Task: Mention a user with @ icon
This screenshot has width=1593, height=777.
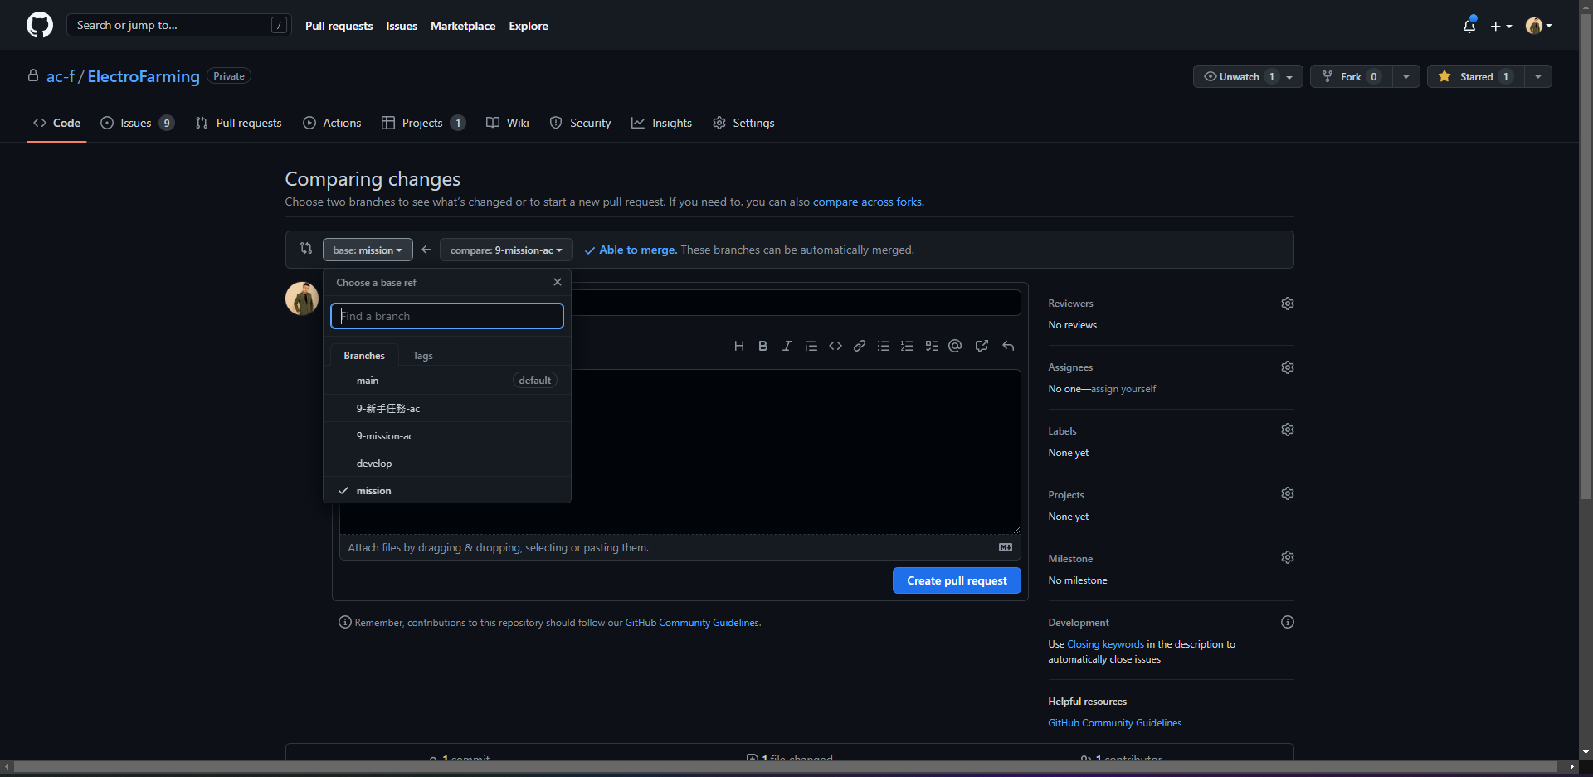Action: coord(955,346)
